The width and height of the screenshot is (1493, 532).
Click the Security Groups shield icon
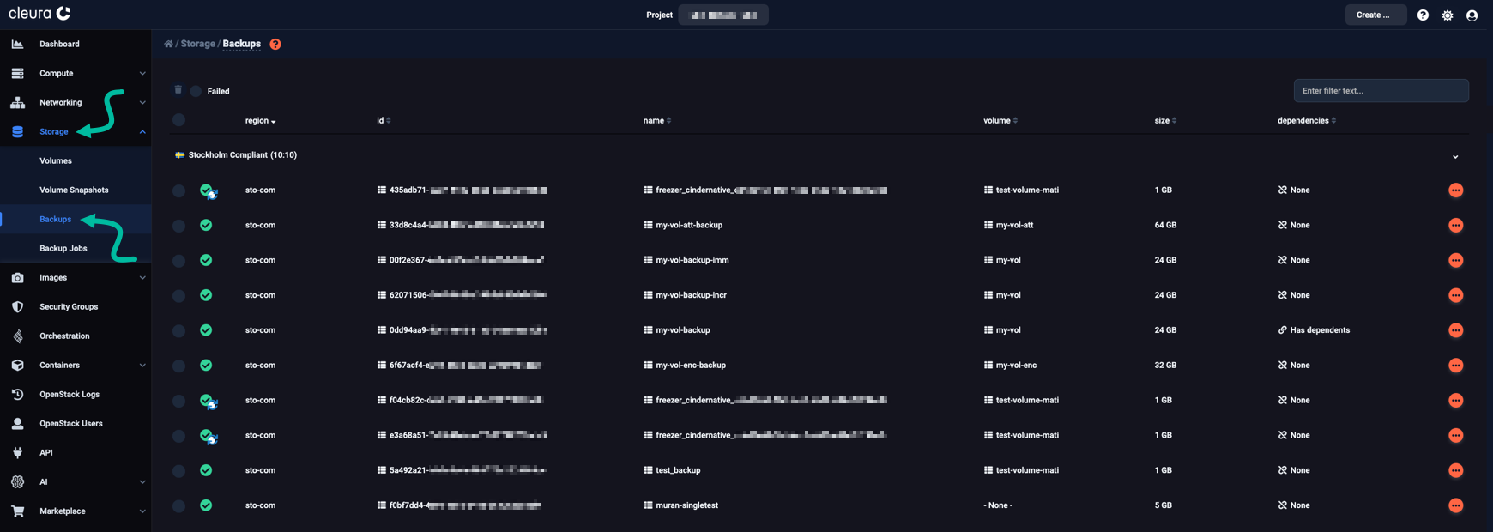pyautogui.click(x=17, y=307)
